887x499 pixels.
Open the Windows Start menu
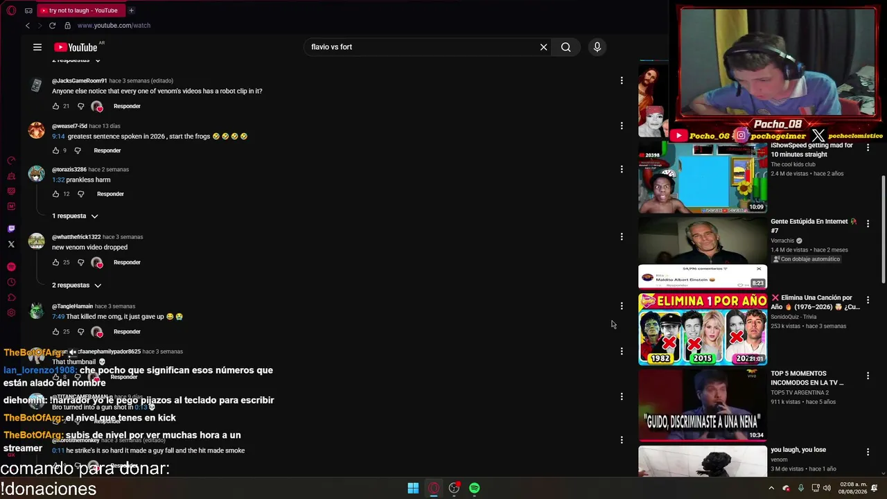click(x=413, y=488)
